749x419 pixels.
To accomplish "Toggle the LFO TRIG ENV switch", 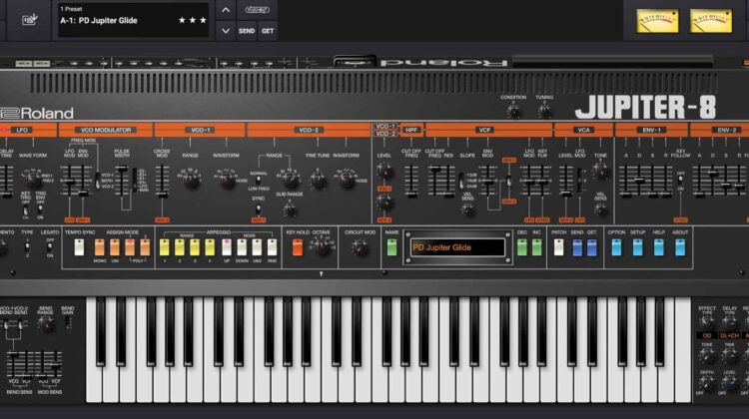I will tap(40, 209).
